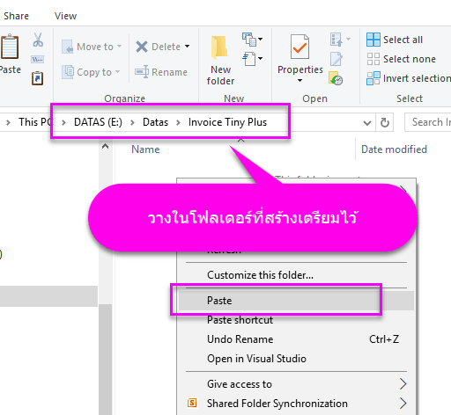Viewport: 451px width, 415px height.
Task: Expand the address bar history dropdown
Action: (x=367, y=123)
